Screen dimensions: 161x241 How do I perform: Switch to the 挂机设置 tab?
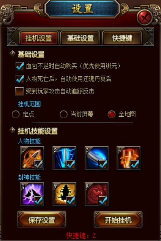click(x=39, y=38)
